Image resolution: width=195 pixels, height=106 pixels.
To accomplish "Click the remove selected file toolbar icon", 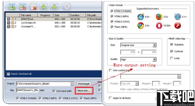I will point(23,7).
